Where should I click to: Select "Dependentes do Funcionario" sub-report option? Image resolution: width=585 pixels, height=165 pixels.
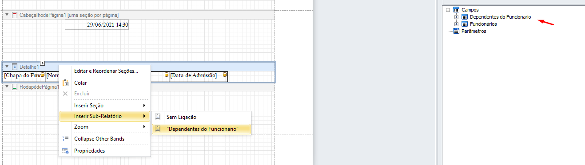201,129
